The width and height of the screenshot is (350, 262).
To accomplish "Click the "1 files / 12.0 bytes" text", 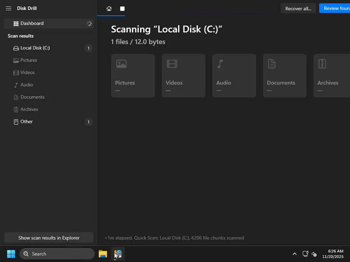I will (x=138, y=42).
